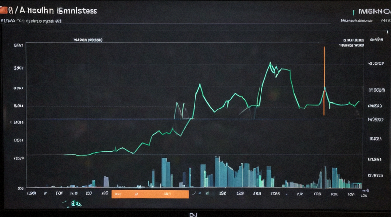Select the orange highlighted range on time axis
The image size is (391, 217).
[150, 194]
